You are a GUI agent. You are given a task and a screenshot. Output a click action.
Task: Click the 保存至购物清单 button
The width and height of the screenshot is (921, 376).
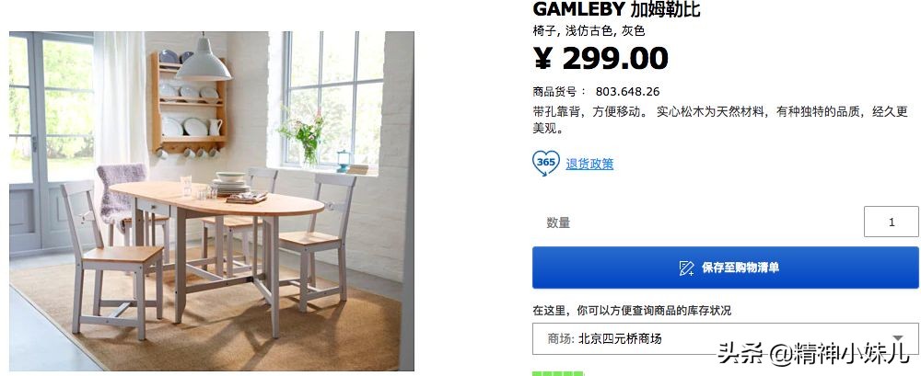[726, 268]
